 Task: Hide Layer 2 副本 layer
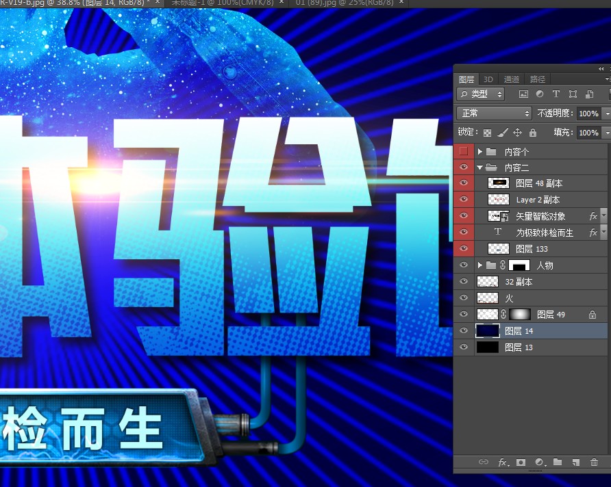[463, 199]
